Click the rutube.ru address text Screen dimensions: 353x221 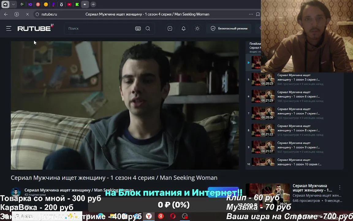tap(49, 14)
